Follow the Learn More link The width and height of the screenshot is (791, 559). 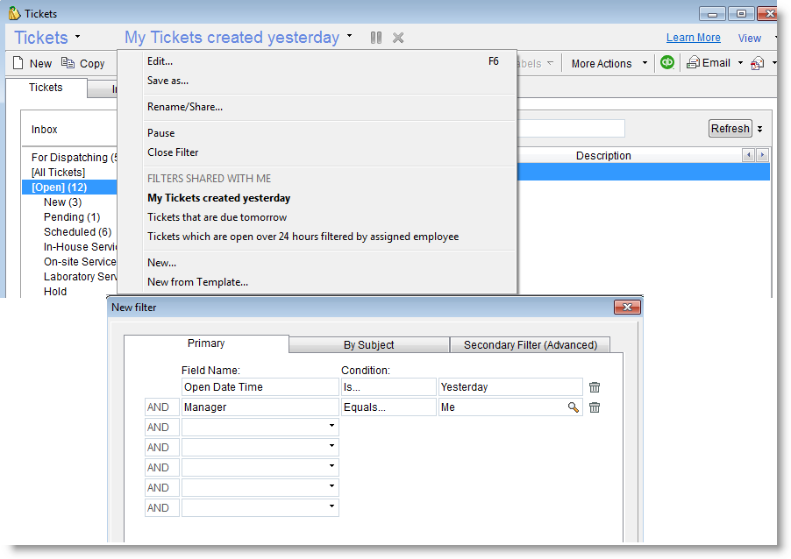click(x=693, y=38)
